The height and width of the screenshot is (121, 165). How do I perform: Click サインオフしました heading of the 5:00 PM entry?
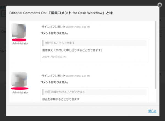coord(53,27)
